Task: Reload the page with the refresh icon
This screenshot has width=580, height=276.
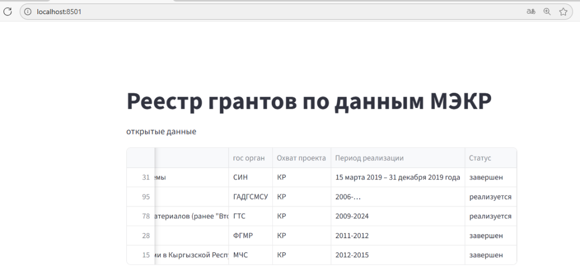Action: 8,11
